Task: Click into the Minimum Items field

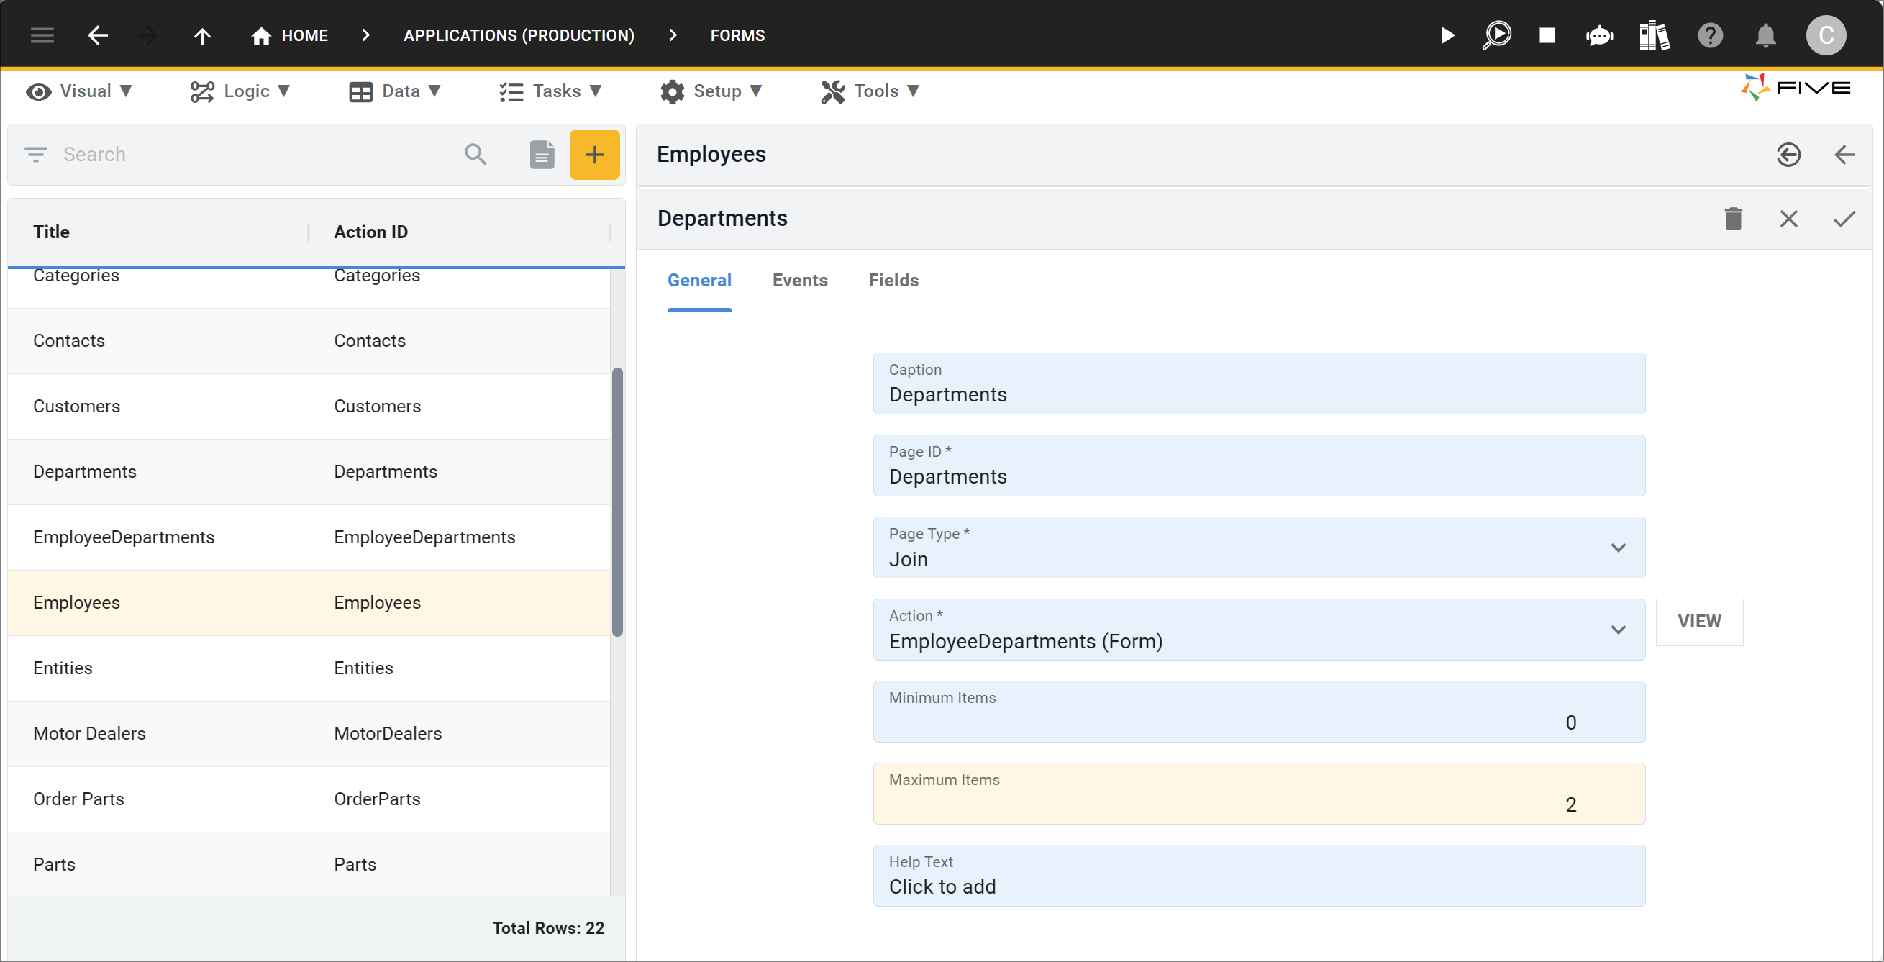Action: [x=1259, y=712]
